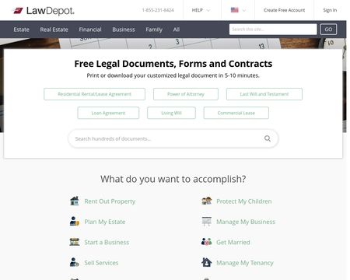Open the Financial menu

(90, 30)
